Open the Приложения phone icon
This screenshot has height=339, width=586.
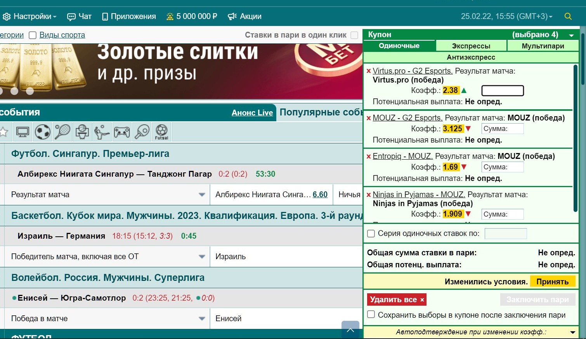105,17
